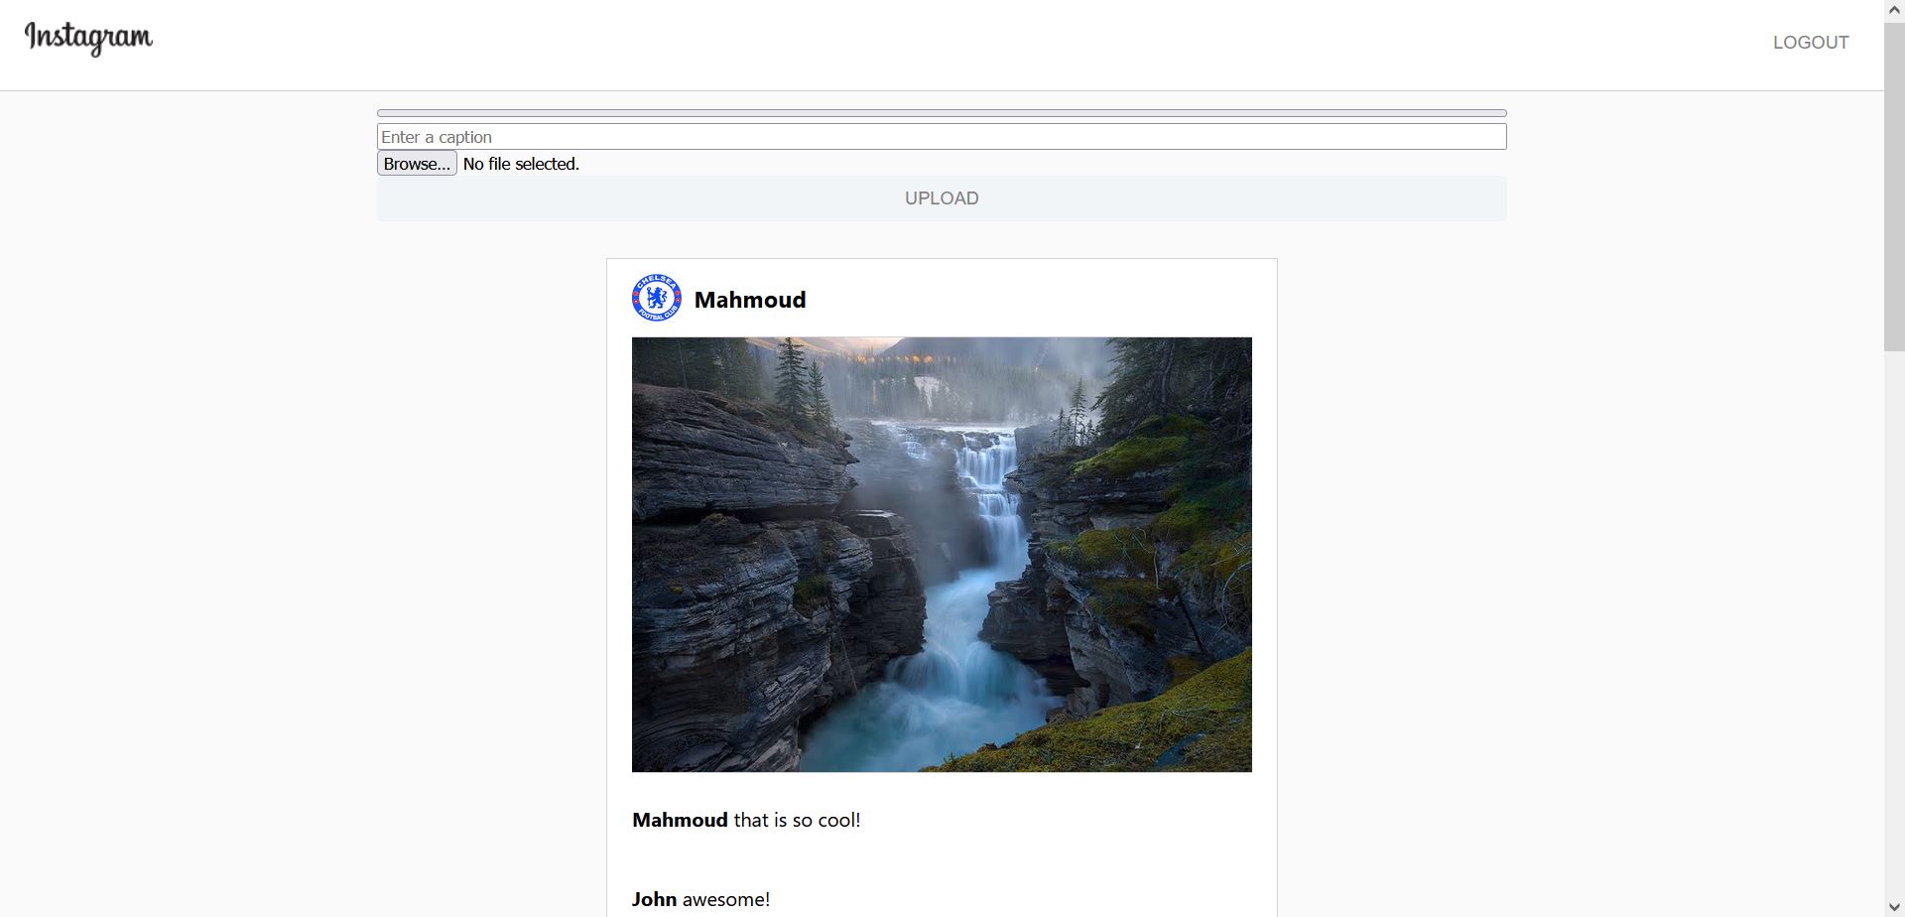Click the scrollbar up arrow
The height and width of the screenshot is (917, 1905).
coord(1894,9)
